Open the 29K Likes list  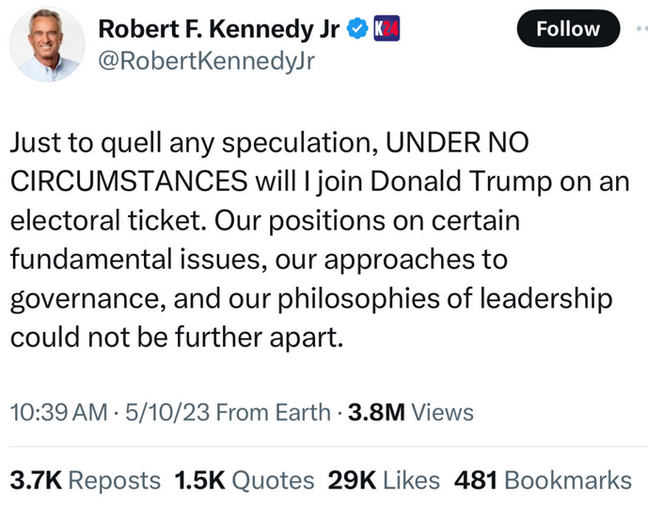383,480
